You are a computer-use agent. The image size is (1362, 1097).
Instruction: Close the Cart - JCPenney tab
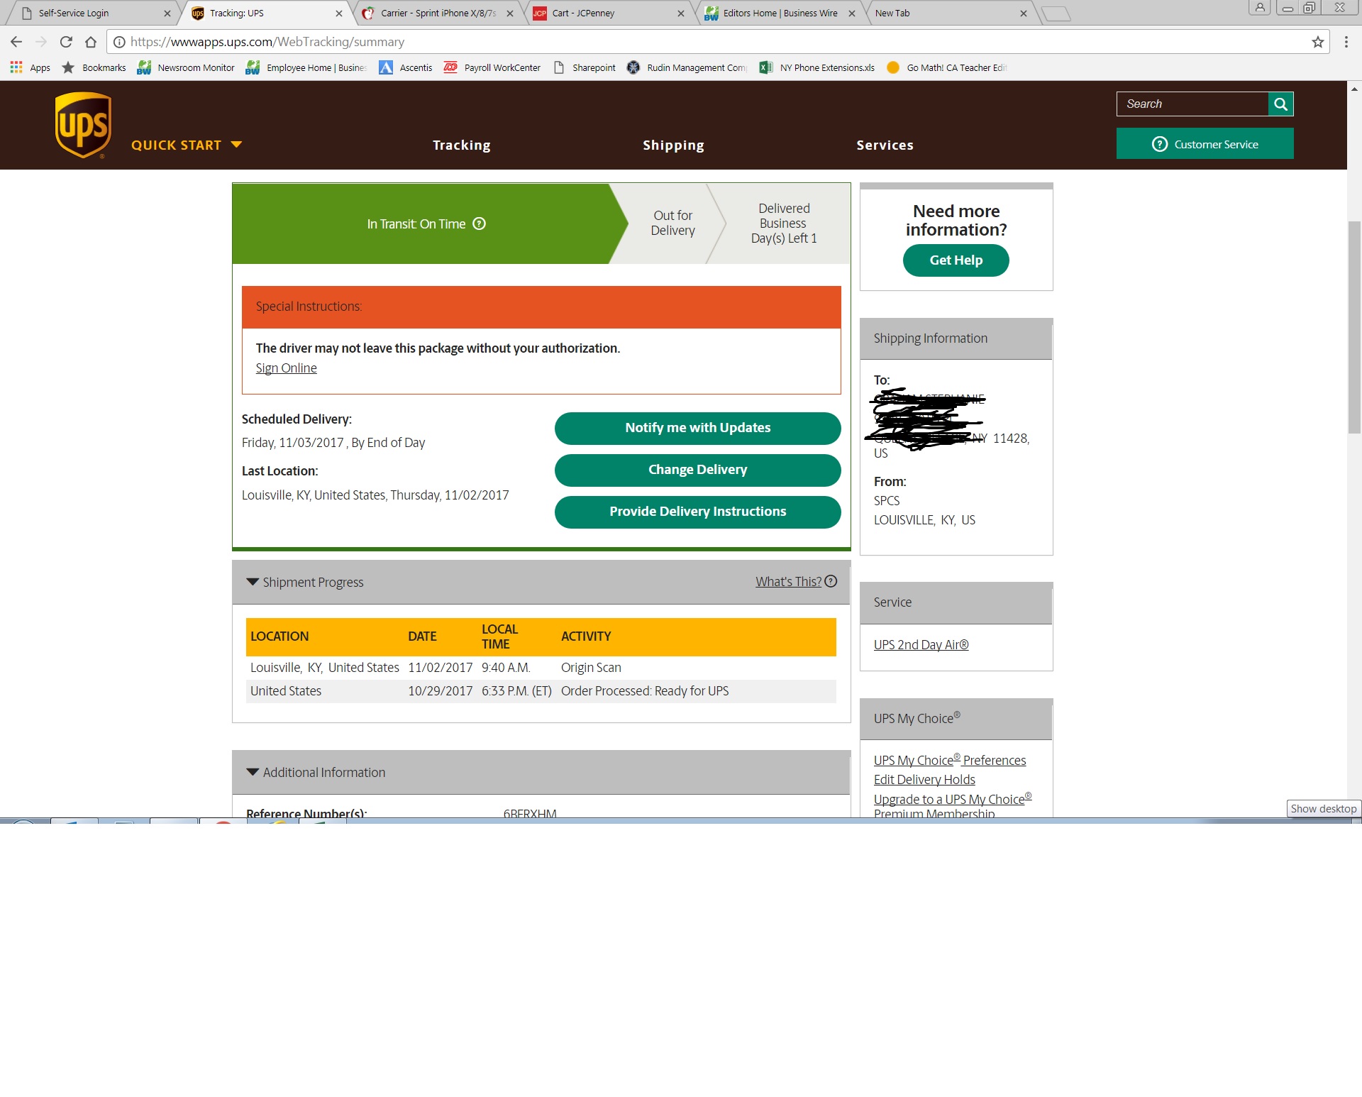pyautogui.click(x=681, y=13)
